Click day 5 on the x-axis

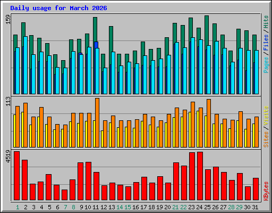click(x=49, y=207)
